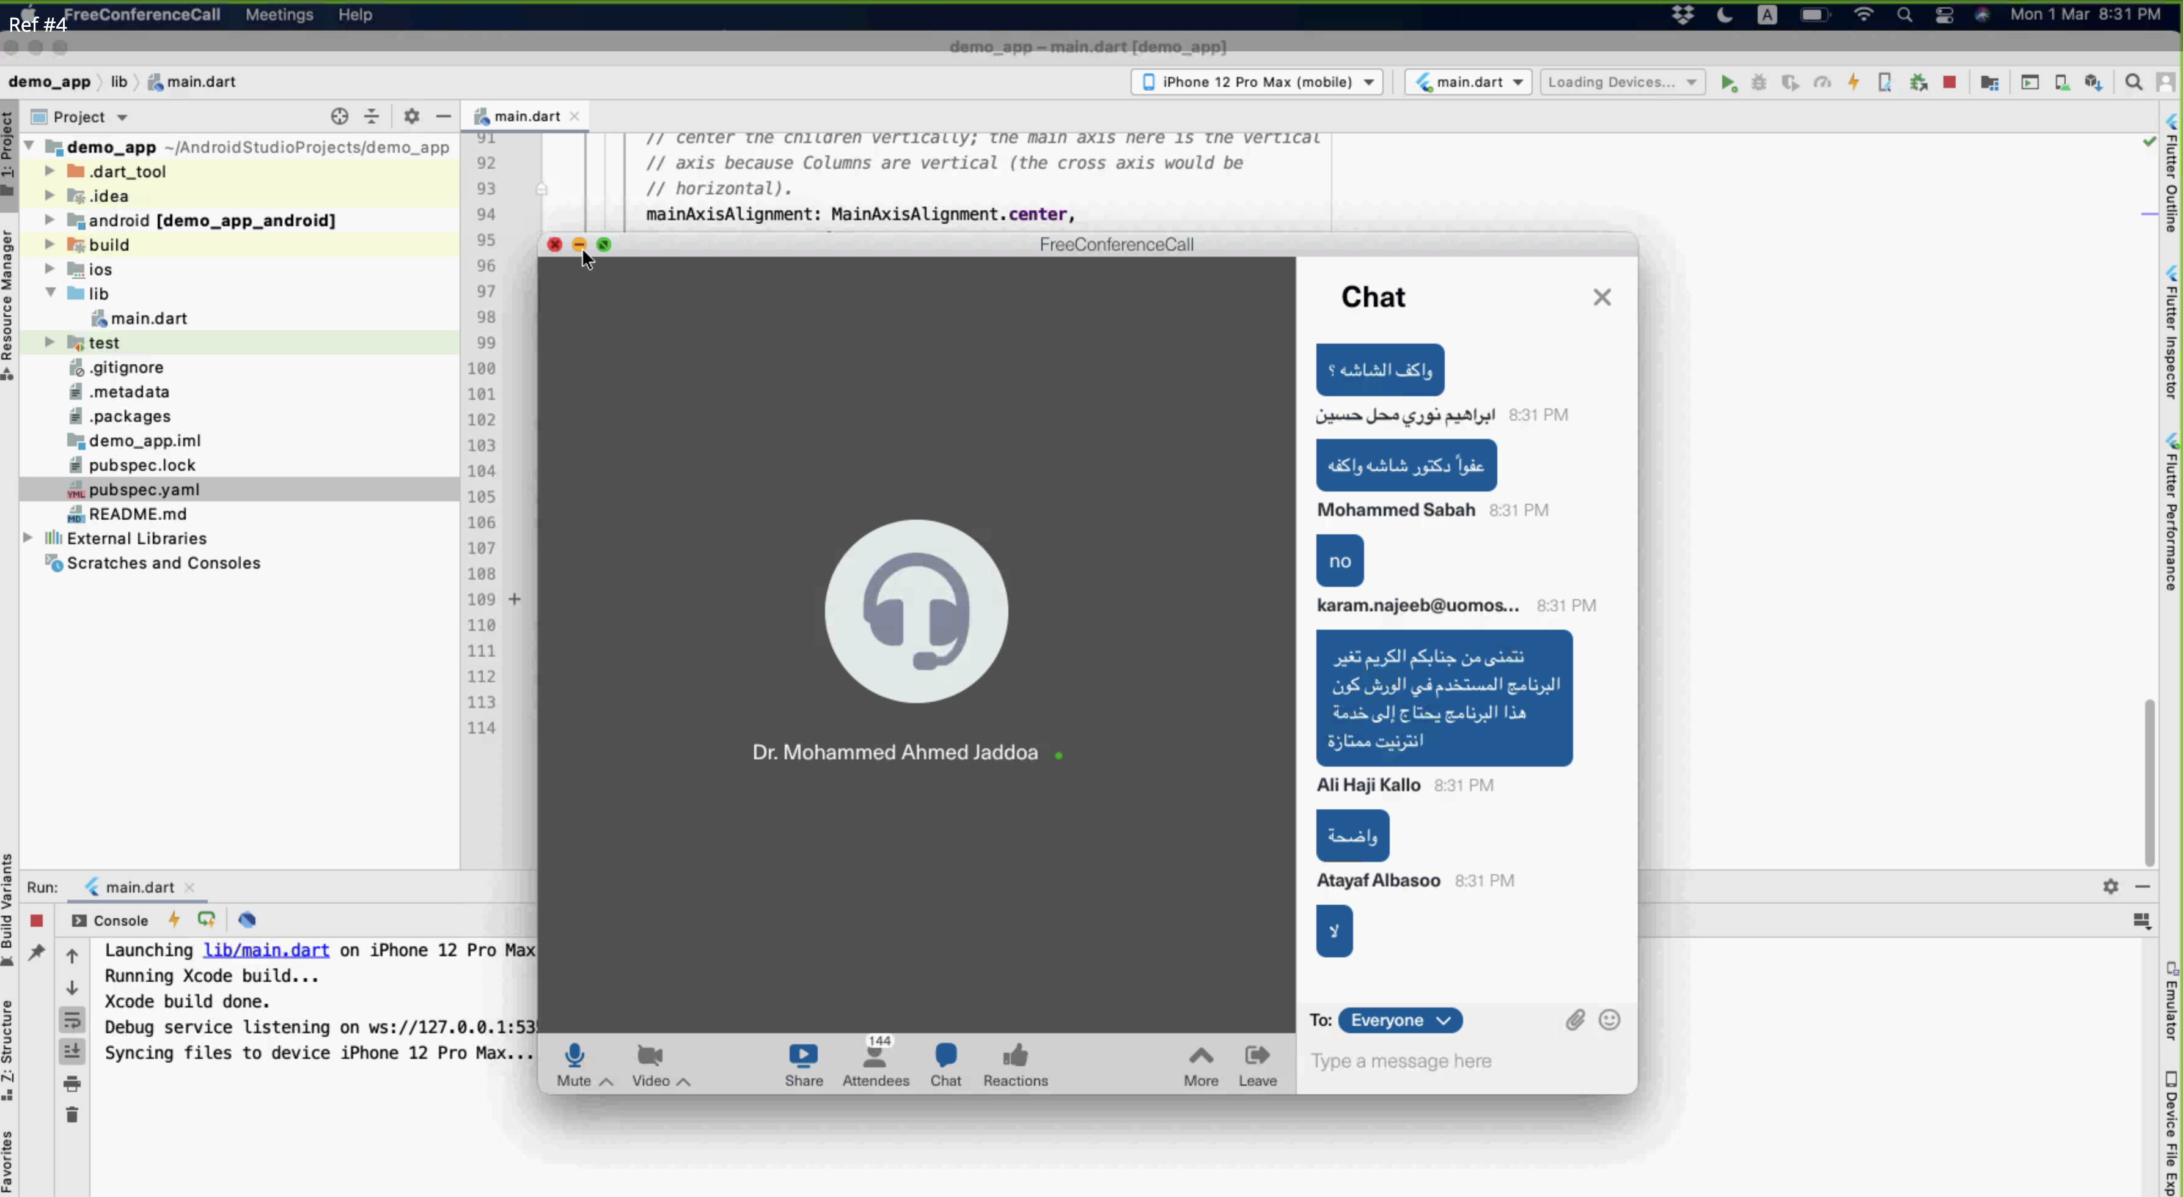Click the attach file paperclip icon

[x=1574, y=1020]
